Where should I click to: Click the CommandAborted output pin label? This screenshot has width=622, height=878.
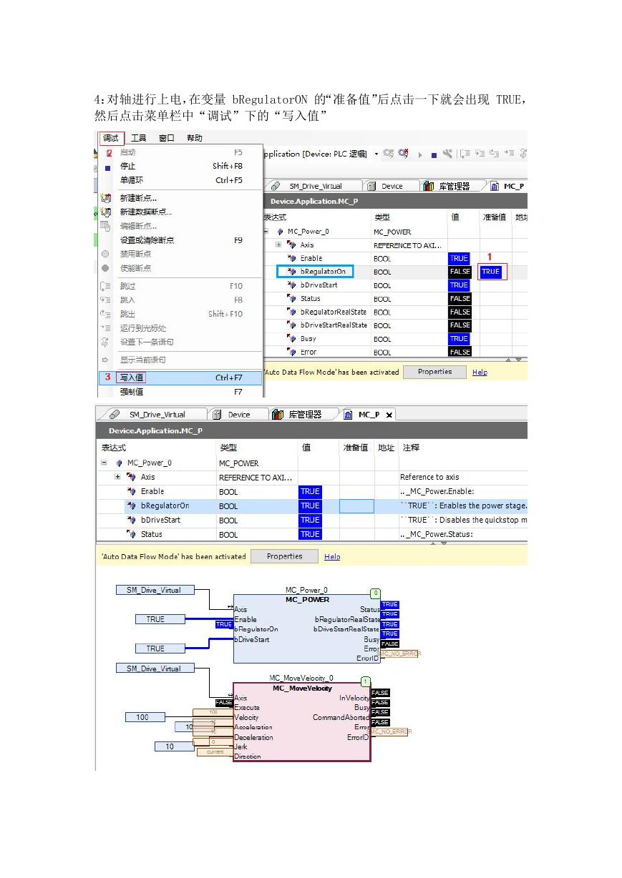pyautogui.click(x=341, y=717)
